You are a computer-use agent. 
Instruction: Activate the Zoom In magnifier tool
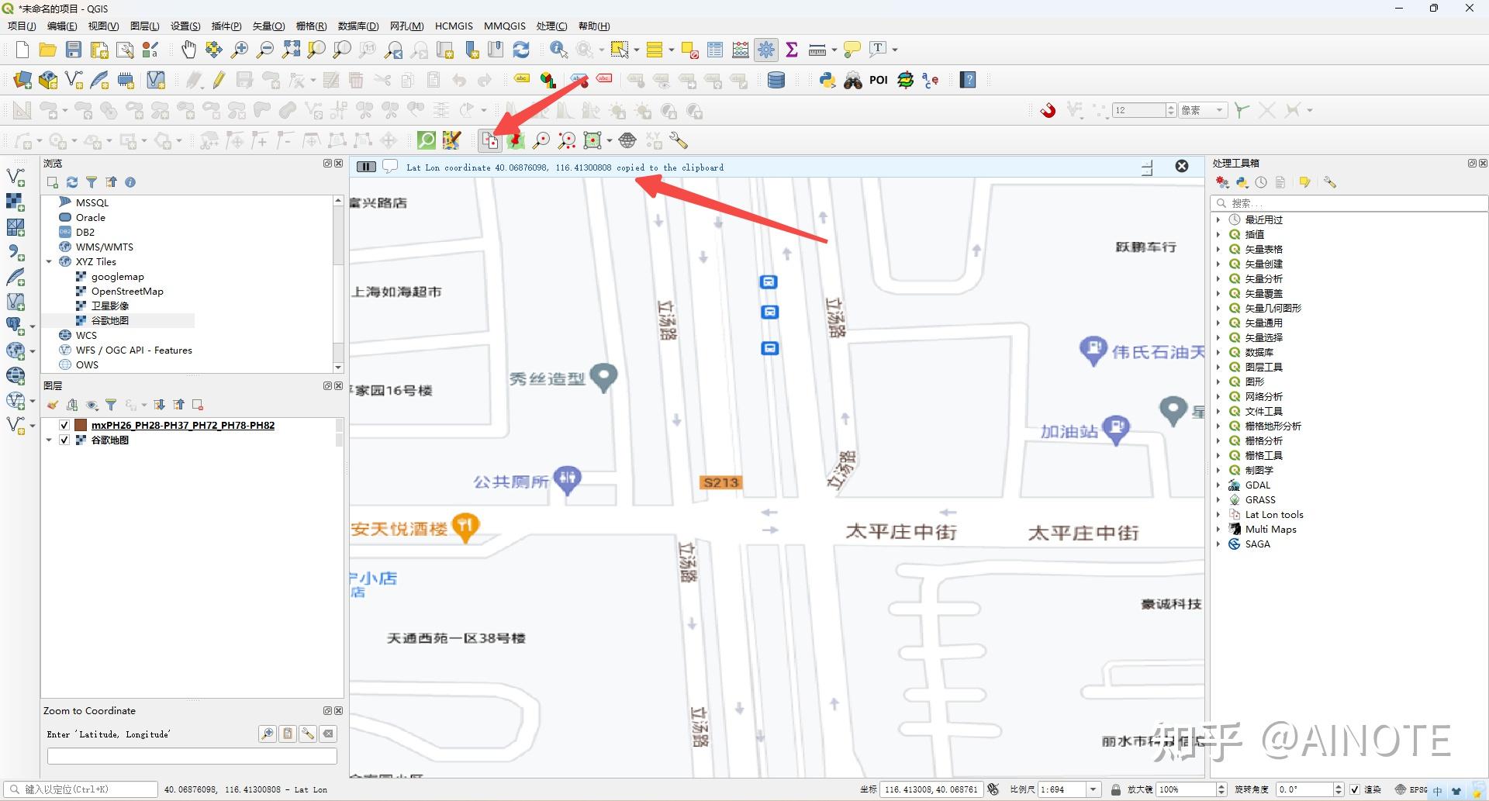point(240,50)
